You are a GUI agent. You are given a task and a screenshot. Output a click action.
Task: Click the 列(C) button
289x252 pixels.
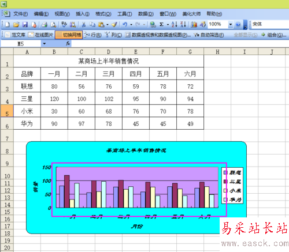[113, 35]
